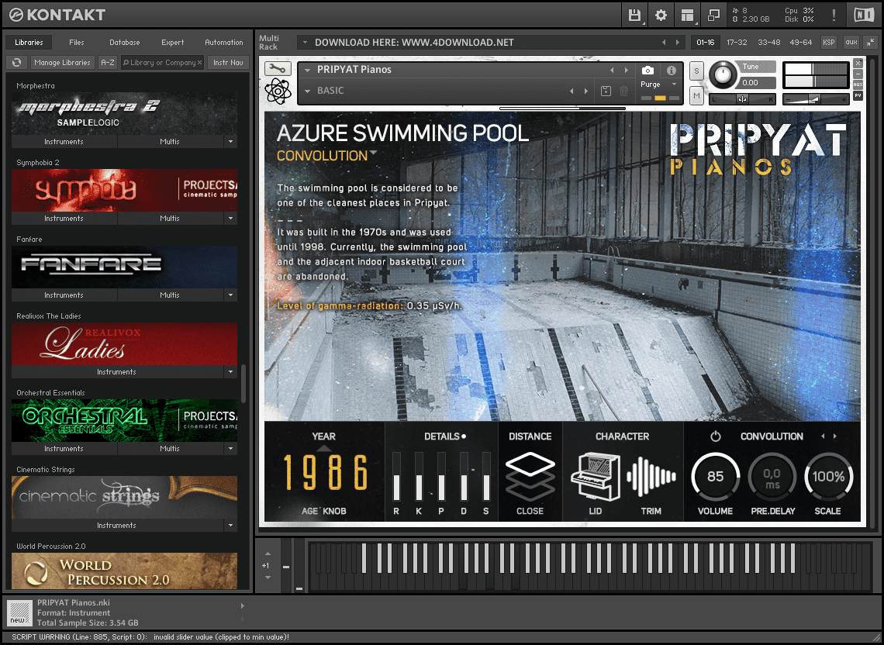Delete snapshot with trash can icon
The image size is (884, 645).
(623, 91)
